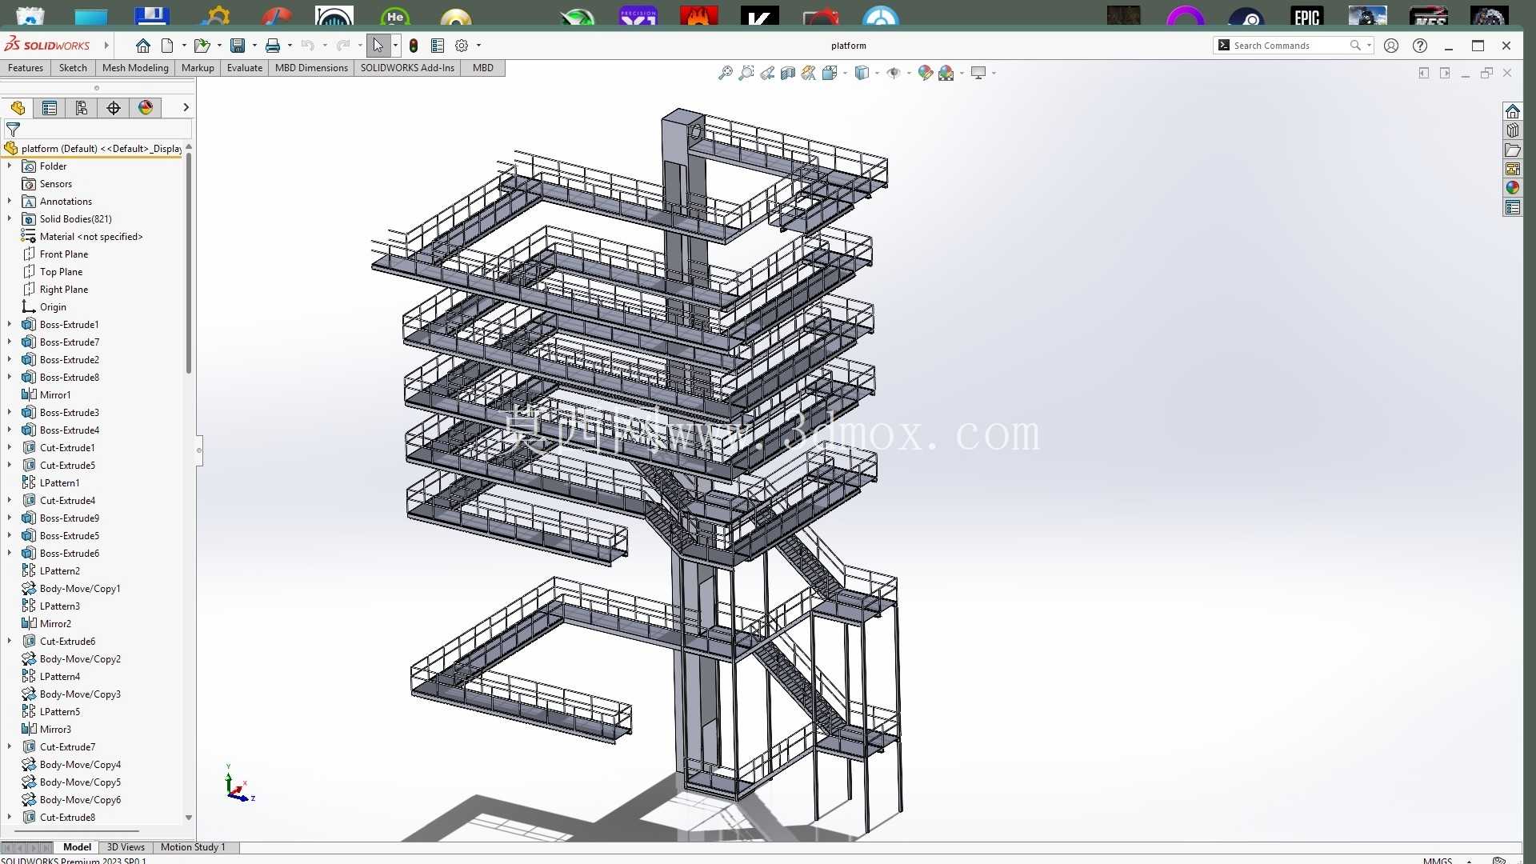Switch to the Evaluate tab
Screen dimensions: 1536x864
[245, 68]
